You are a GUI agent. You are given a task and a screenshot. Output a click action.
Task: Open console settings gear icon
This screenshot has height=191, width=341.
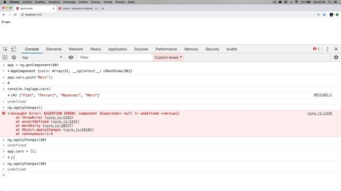click(x=336, y=57)
